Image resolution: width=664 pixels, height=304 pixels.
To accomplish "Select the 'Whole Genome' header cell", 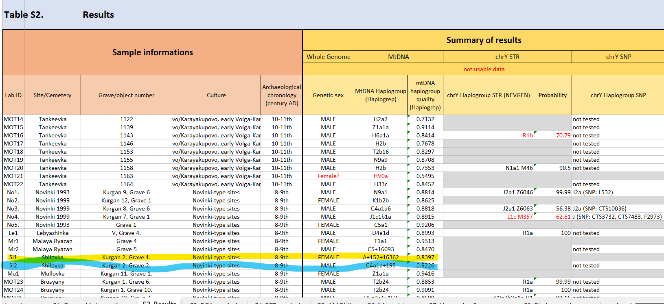I will pos(328,57).
